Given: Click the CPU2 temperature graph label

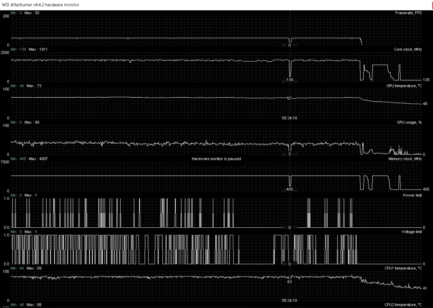Looking at the screenshot, I should 403,305.
